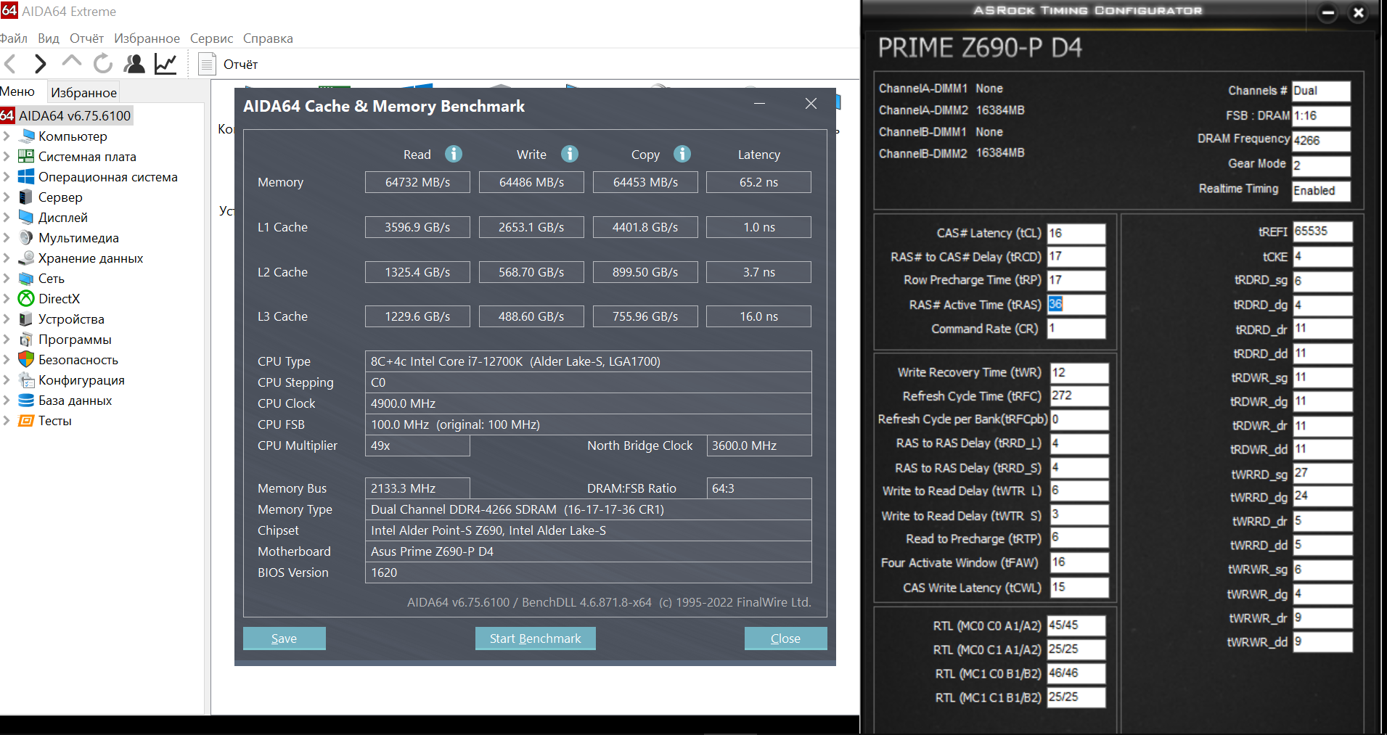This screenshot has width=1387, height=735.
Task: Click the Gear Mode field
Action: point(1321,165)
